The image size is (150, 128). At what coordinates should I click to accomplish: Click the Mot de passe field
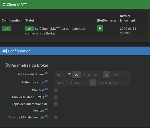tap(114, 83)
